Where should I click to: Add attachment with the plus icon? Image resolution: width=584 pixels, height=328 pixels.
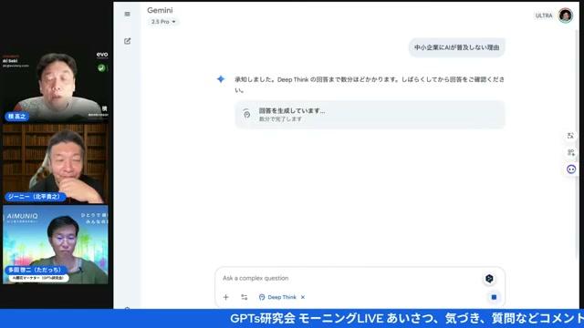pos(225,297)
